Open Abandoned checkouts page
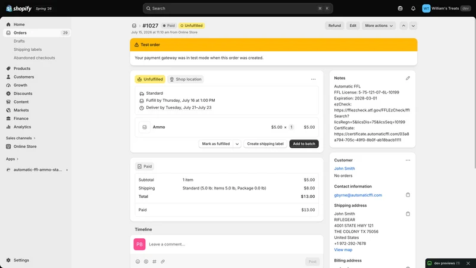 (35, 58)
